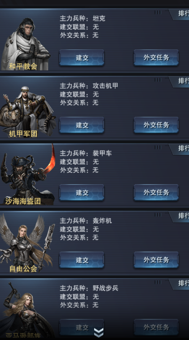Tap the 亚马逊部族 faction portrait
The width and height of the screenshot is (189, 340).
[26, 310]
